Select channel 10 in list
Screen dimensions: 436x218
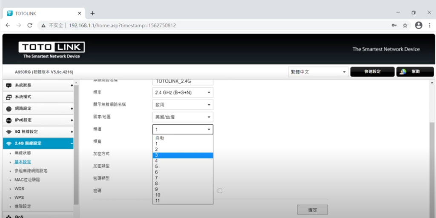point(183,195)
